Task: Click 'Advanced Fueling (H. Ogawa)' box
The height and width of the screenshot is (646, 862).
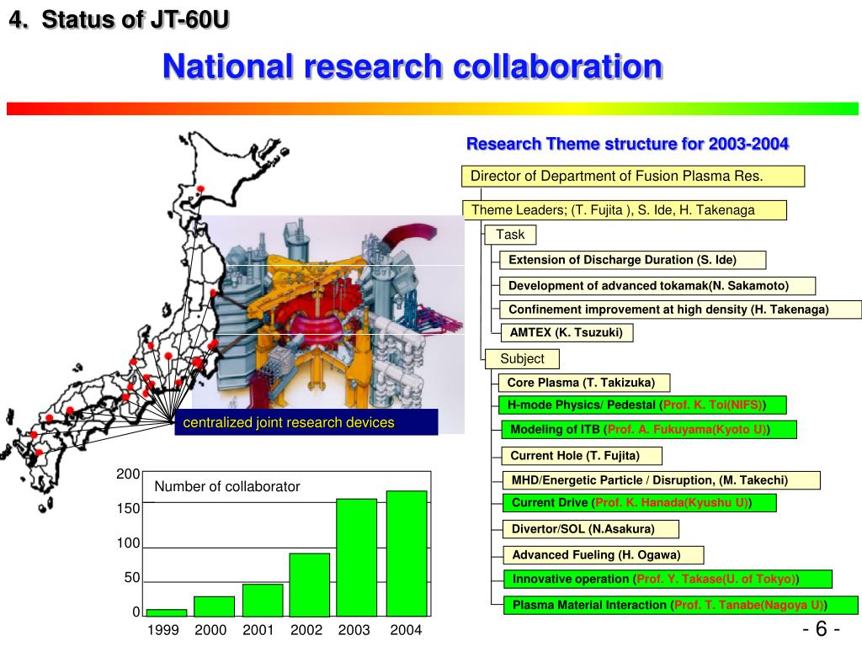Action: (x=603, y=555)
